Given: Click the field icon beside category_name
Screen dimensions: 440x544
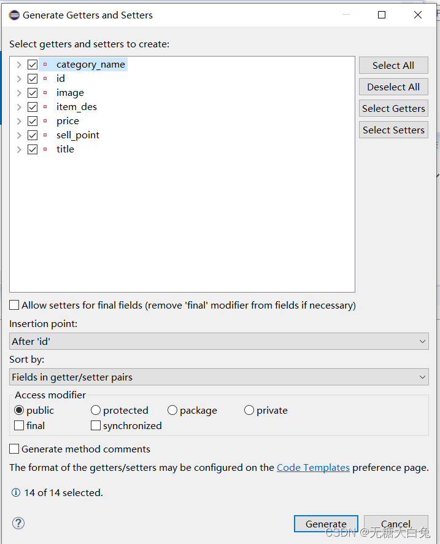Looking at the screenshot, I should [x=47, y=64].
